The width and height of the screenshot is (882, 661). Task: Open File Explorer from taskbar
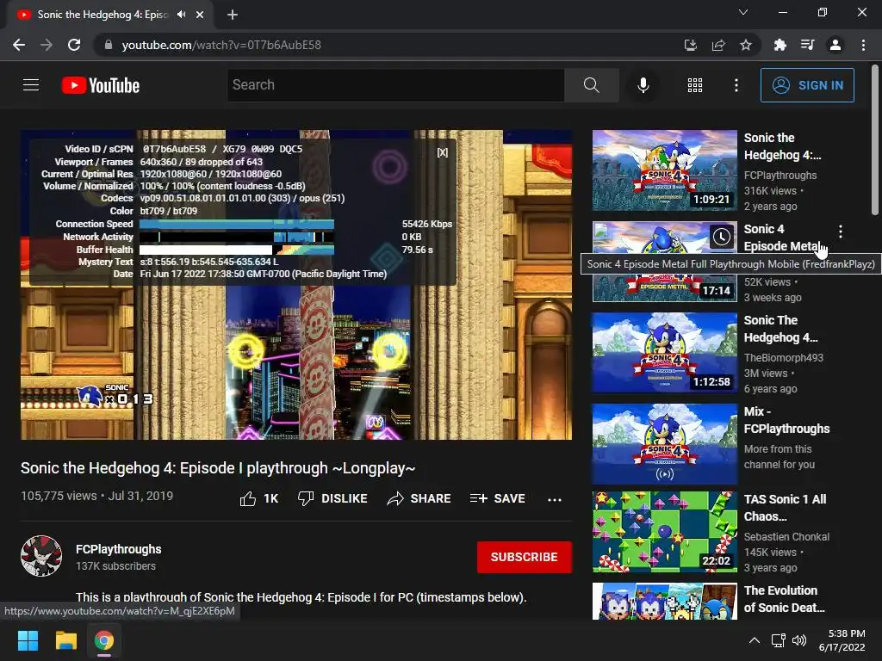point(65,640)
